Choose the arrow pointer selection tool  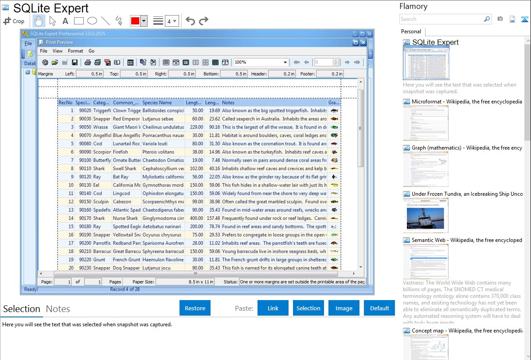(52, 21)
